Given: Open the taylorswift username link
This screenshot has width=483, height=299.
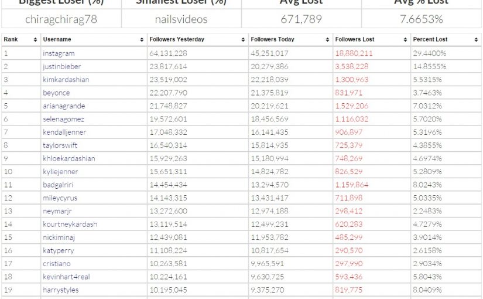Looking at the screenshot, I should coord(60,145).
